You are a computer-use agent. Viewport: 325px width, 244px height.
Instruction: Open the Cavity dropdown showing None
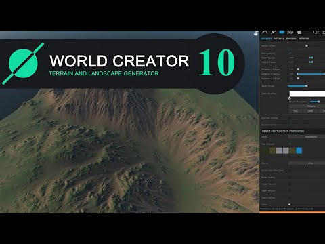[307, 163]
